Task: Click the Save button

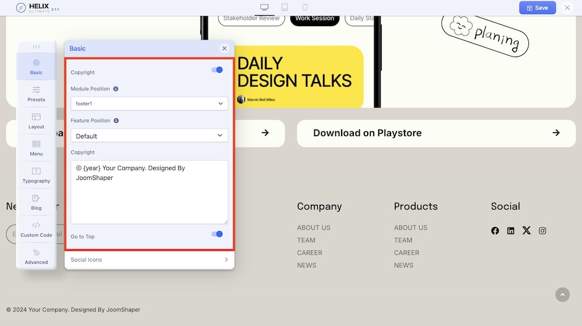Action: point(537,8)
